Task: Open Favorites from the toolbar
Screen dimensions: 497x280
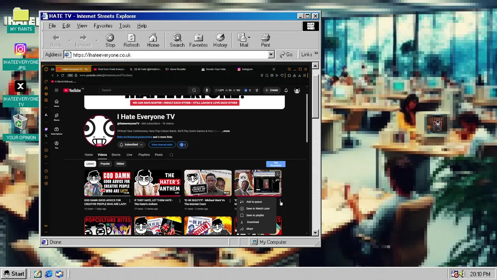Action: [x=198, y=40]
